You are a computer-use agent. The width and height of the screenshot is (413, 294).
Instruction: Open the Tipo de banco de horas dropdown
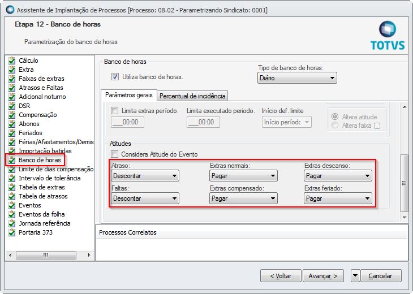tap(297, 78)
